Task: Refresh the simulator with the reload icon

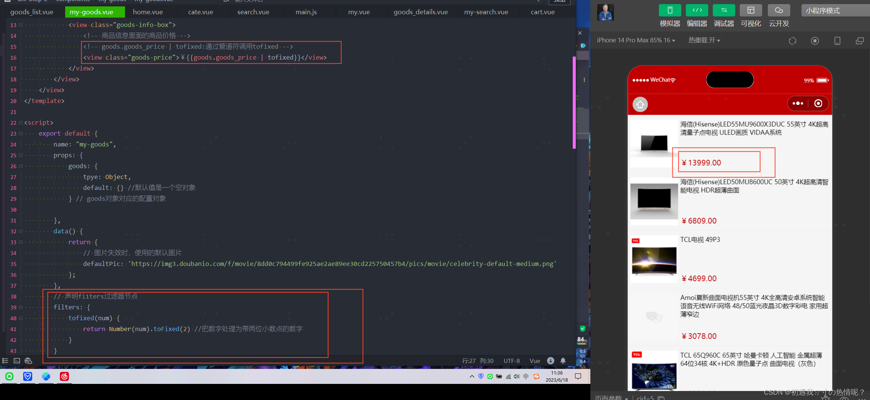Action: (x=793, y=41)
